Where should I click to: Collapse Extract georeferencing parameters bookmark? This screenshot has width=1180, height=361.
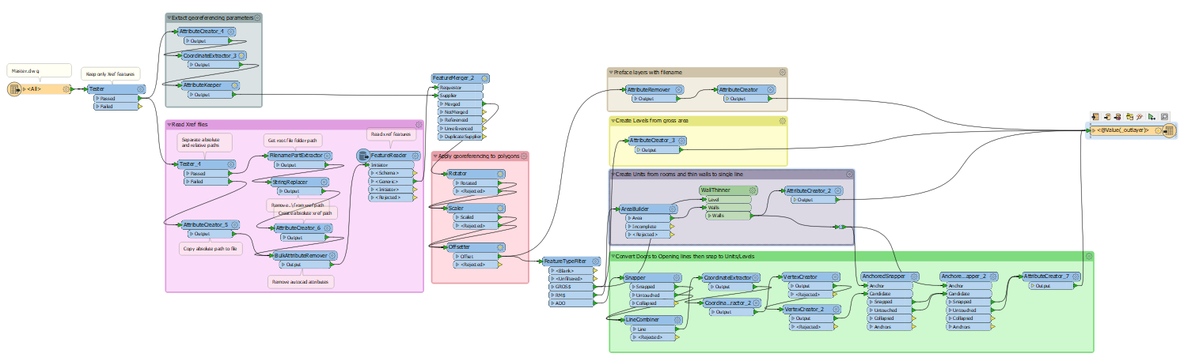click(169, 17)
